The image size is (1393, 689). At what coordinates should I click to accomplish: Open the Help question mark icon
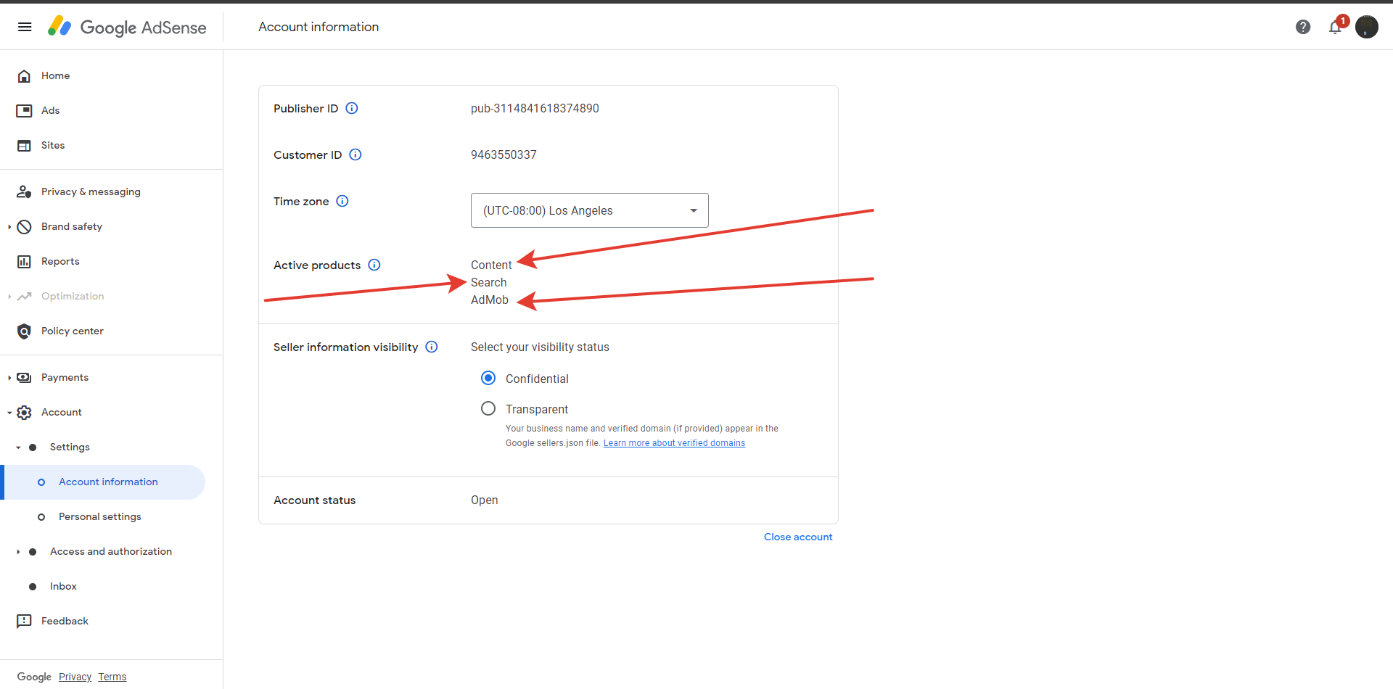coord(1303,27)
